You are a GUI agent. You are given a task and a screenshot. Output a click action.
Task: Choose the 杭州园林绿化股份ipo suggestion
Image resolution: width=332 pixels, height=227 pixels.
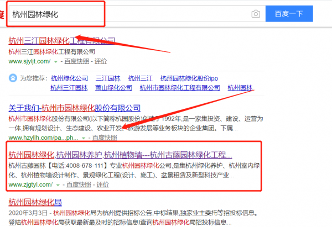[189, 78]
